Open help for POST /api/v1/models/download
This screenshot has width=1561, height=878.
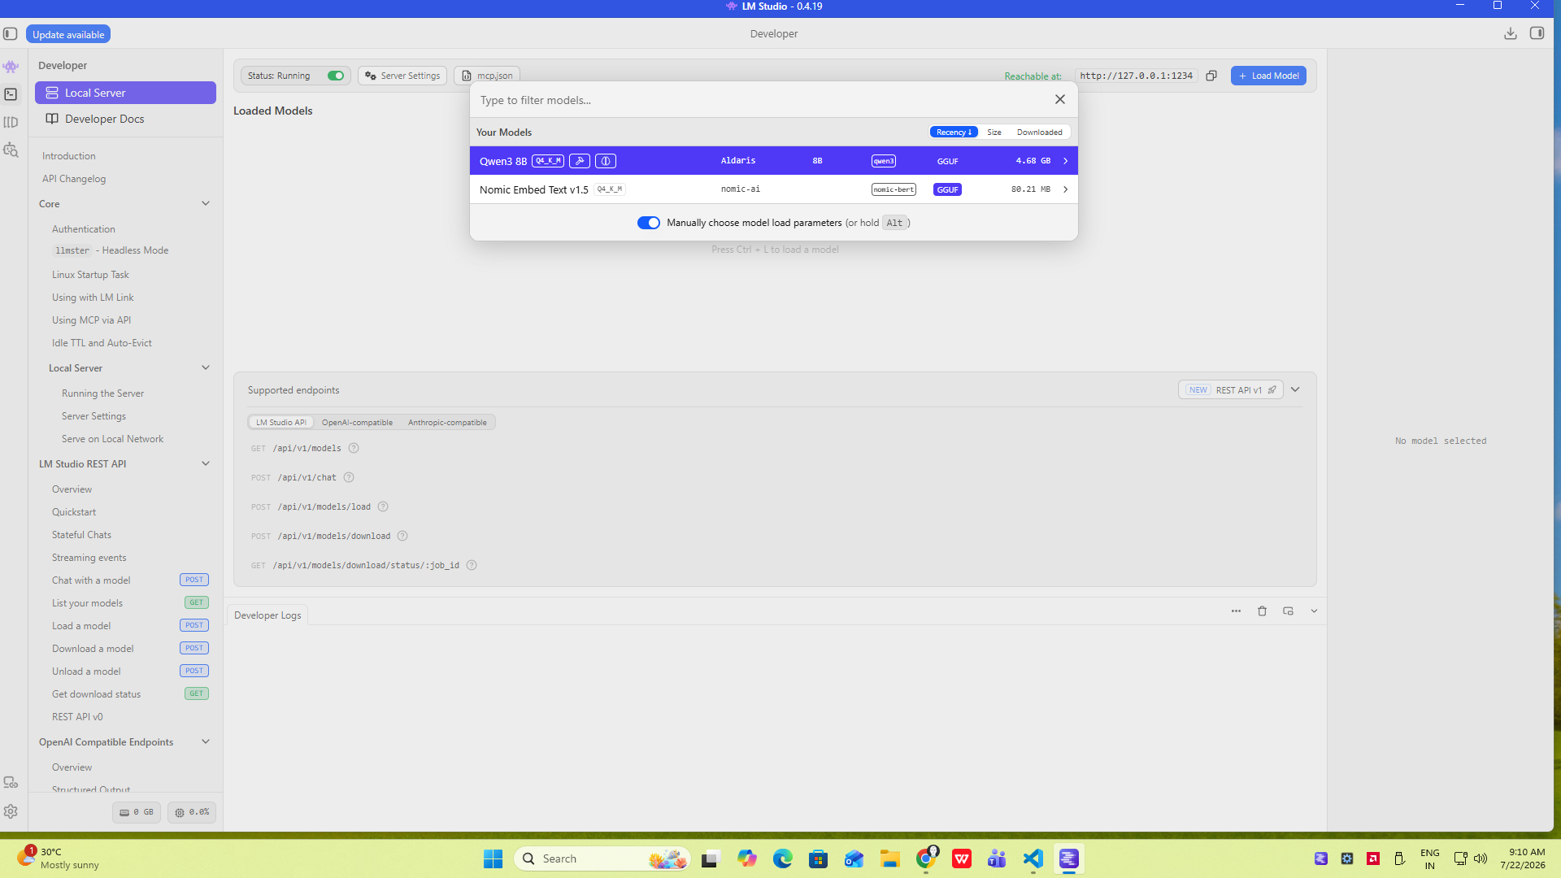coord(402,536)
